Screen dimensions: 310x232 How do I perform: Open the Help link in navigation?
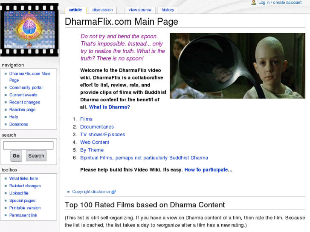coord(14,117)
